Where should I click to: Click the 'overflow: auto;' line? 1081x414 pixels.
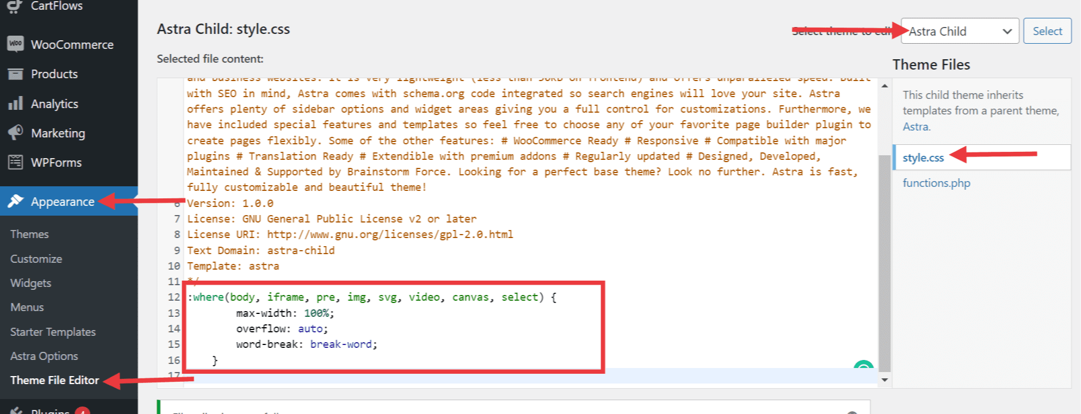(282, 328)
